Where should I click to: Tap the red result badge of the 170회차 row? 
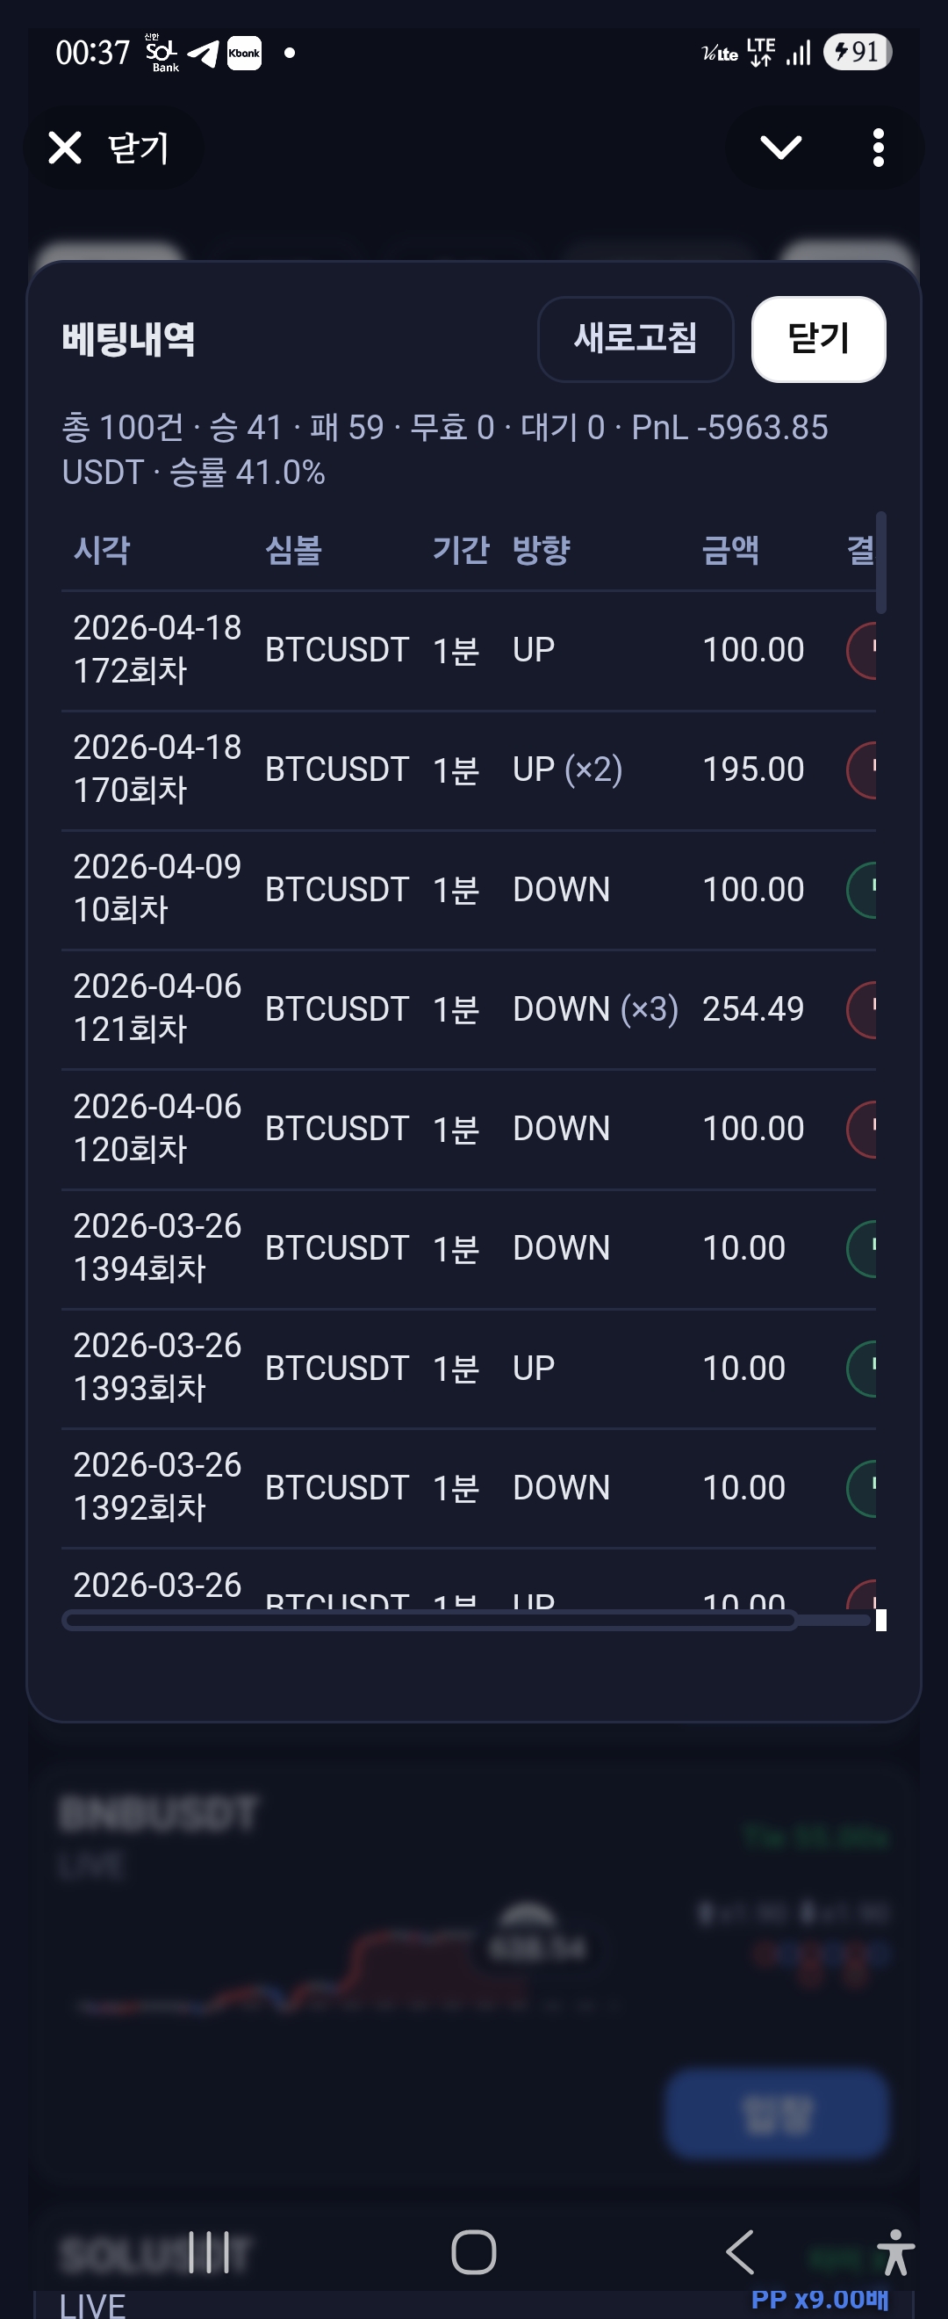pyautogui.click(x=861, y=769)
